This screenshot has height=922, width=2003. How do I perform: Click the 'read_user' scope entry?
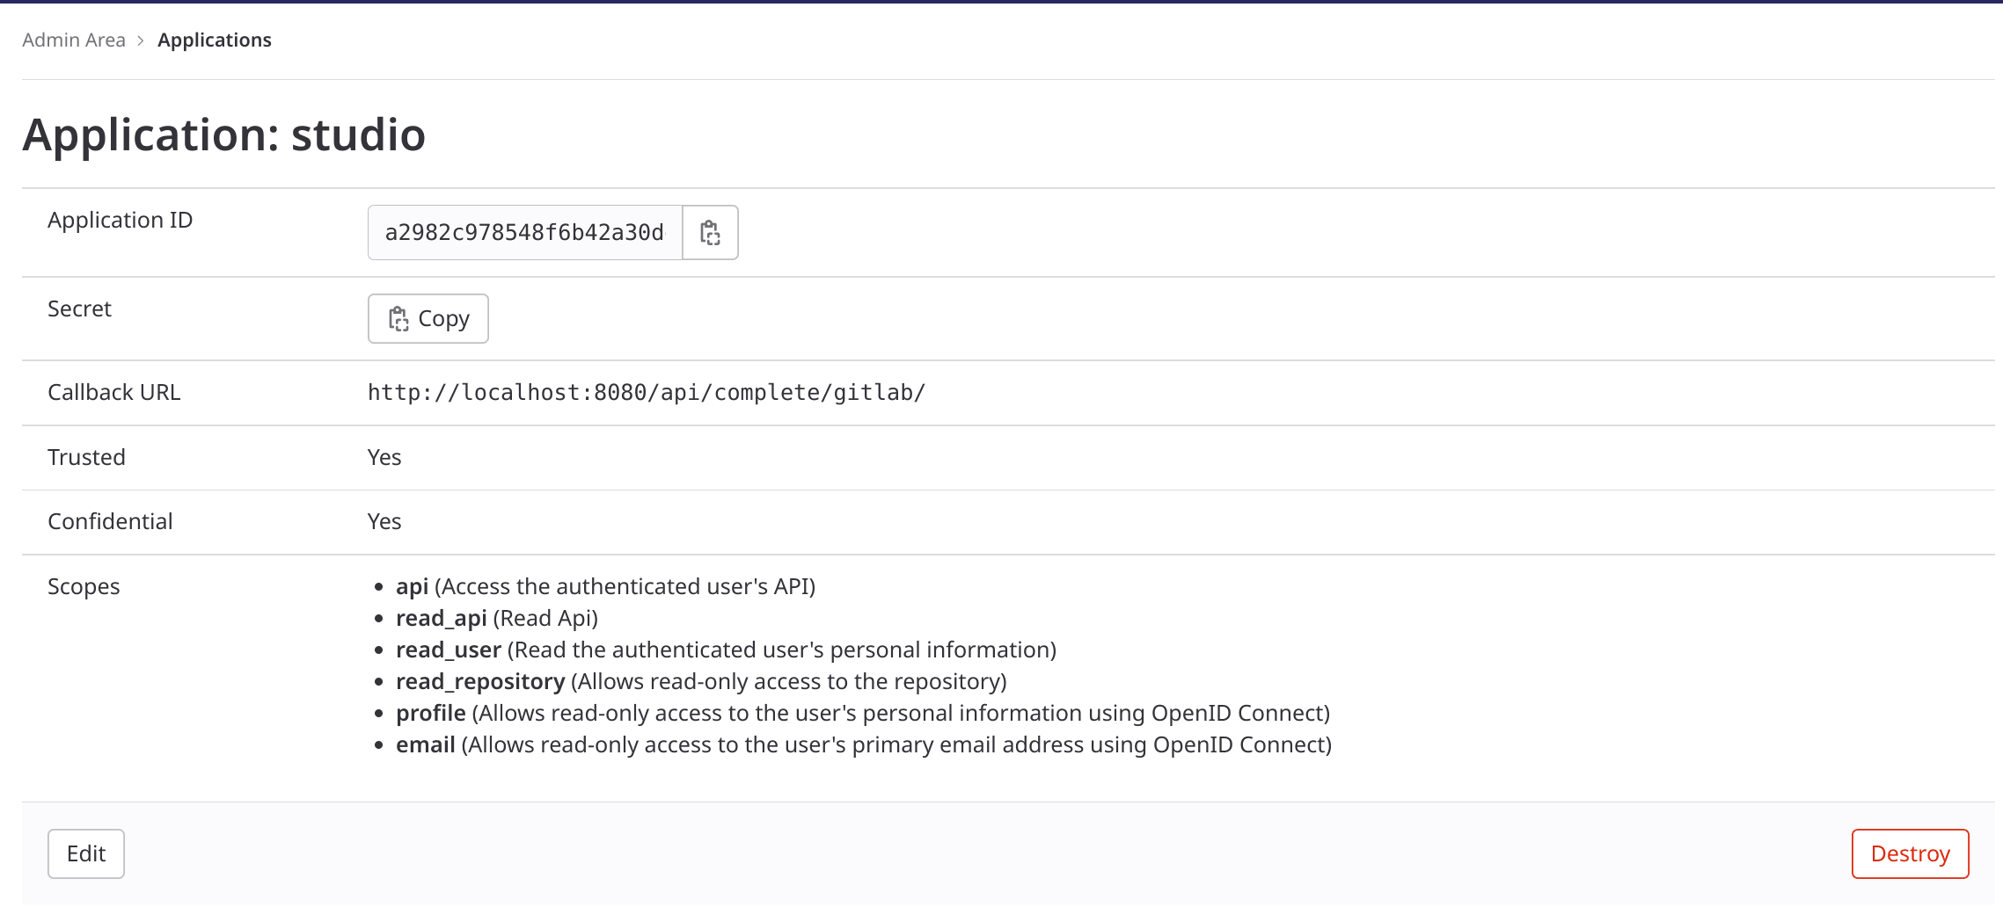pos(726,650)
